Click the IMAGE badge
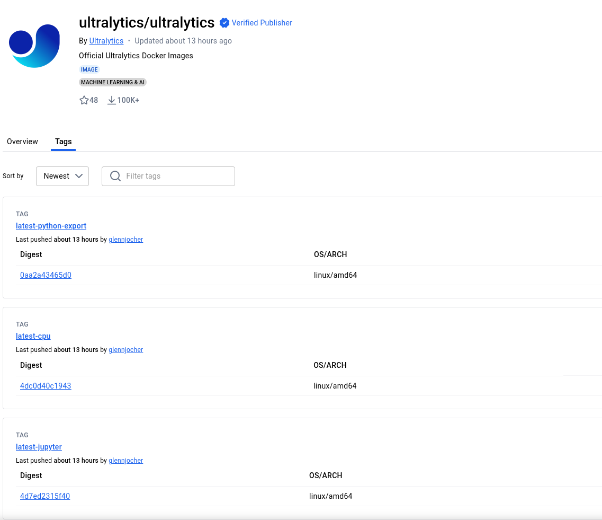Screen dimensions: 602x520 [x=89, y=69]
